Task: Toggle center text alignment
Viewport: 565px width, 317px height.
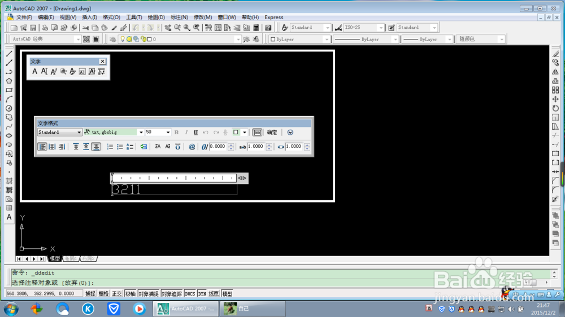Action: (52, 147)
